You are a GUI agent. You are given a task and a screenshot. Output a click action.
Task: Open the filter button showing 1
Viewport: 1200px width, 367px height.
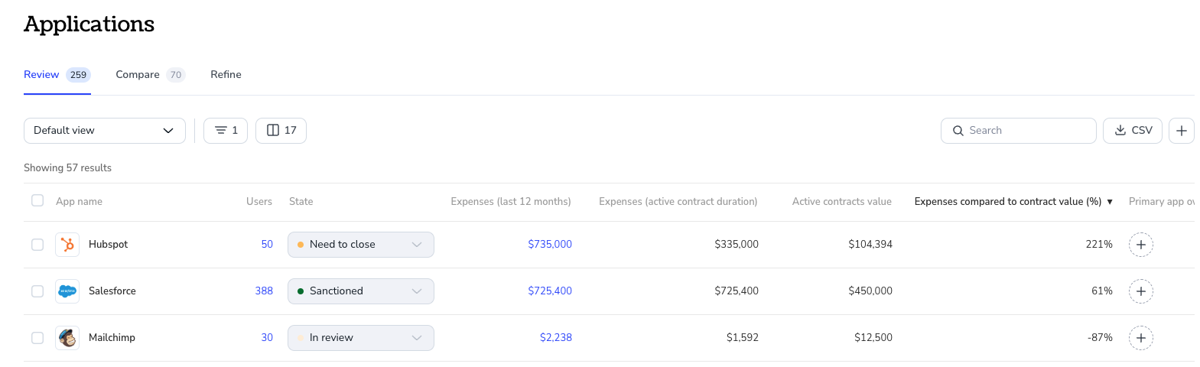click(x=226, y=131)
